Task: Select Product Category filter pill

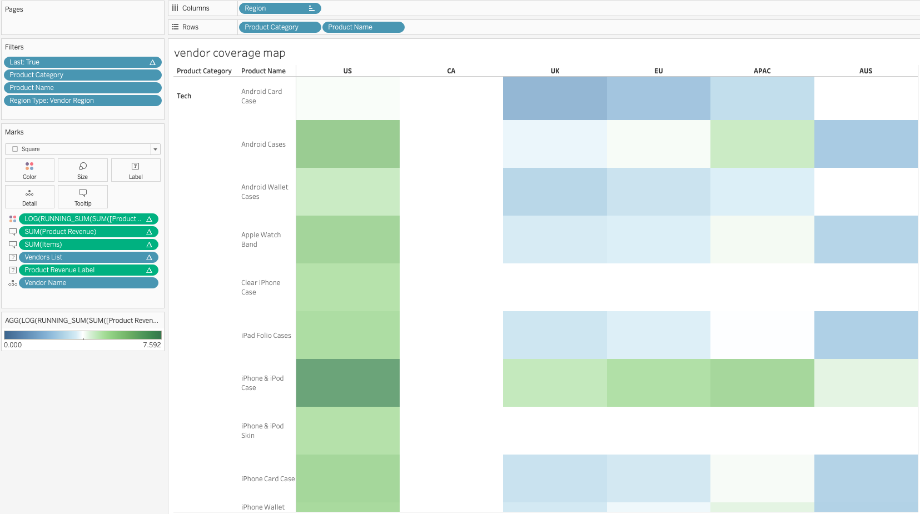Action: click(x=83, y=75)
